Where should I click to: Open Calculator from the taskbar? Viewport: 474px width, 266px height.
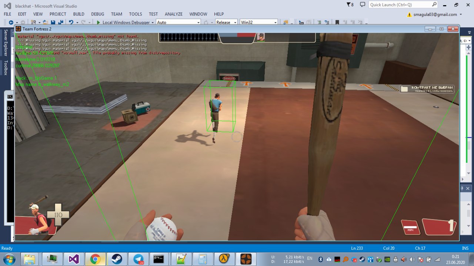pyautogui.click(x=202, y=259)
